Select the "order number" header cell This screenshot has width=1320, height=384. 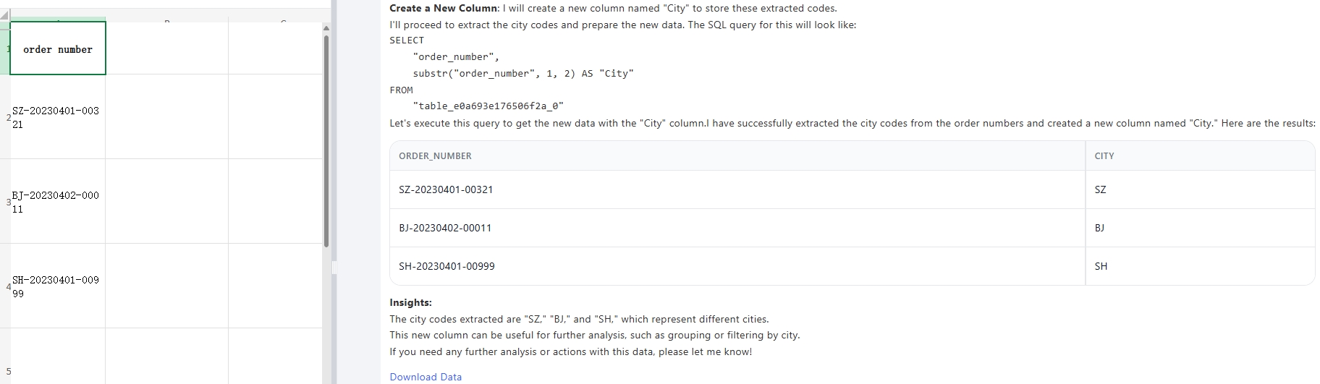(x=58, y=49)
